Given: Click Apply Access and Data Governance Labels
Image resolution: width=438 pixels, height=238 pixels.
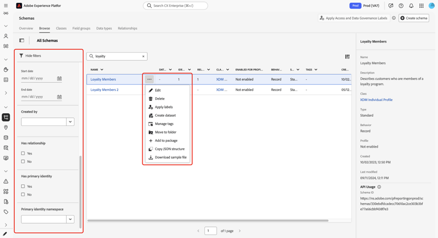Looking at the screenshot, I should (x=354, y=18).
